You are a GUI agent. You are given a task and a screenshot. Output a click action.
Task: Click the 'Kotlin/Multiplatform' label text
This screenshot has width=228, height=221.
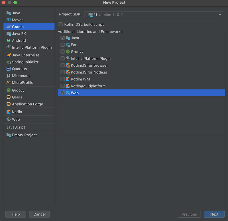coord(88,86)
